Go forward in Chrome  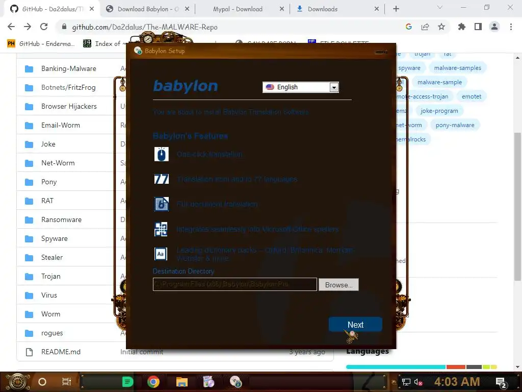click(x=28, y=27)
